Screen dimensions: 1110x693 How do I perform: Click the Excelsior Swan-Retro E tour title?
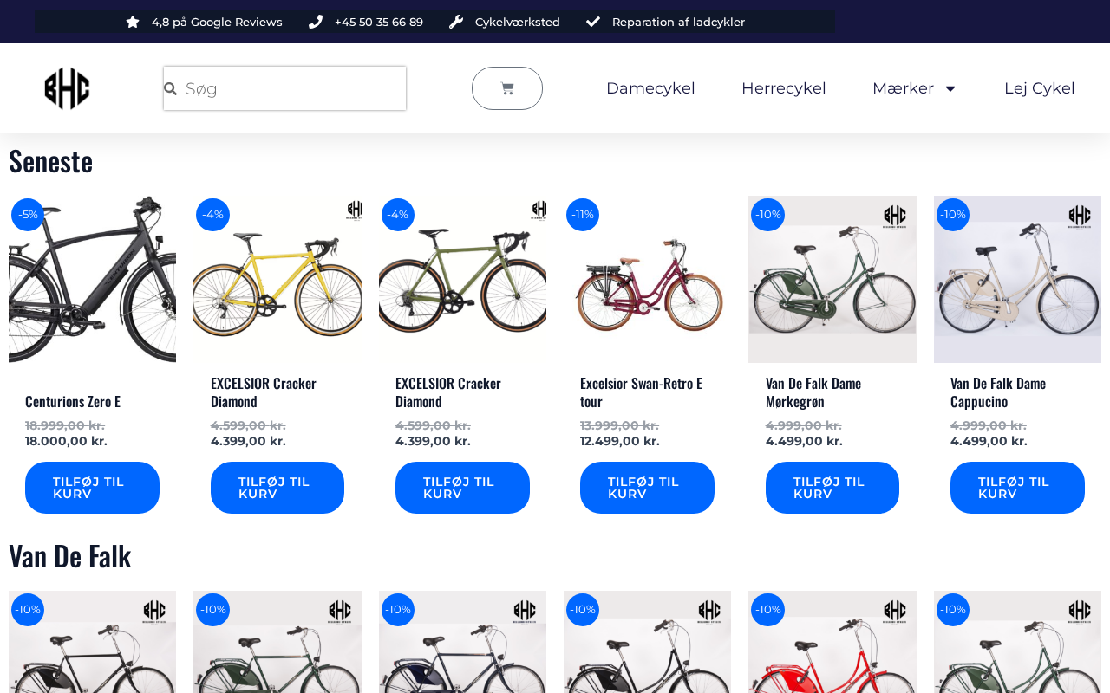pyautogui.click(x=642, y=392)
